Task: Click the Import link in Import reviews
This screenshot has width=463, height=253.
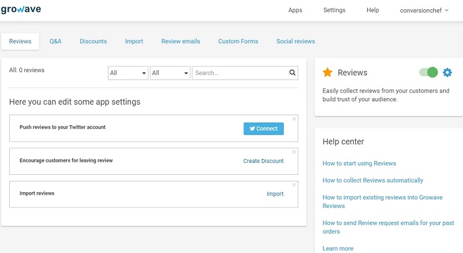Action: tap(275, 194)
